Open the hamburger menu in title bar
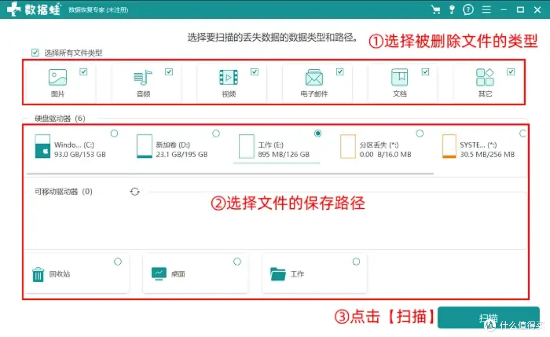 pyautogui.click(x=486, y=10)
